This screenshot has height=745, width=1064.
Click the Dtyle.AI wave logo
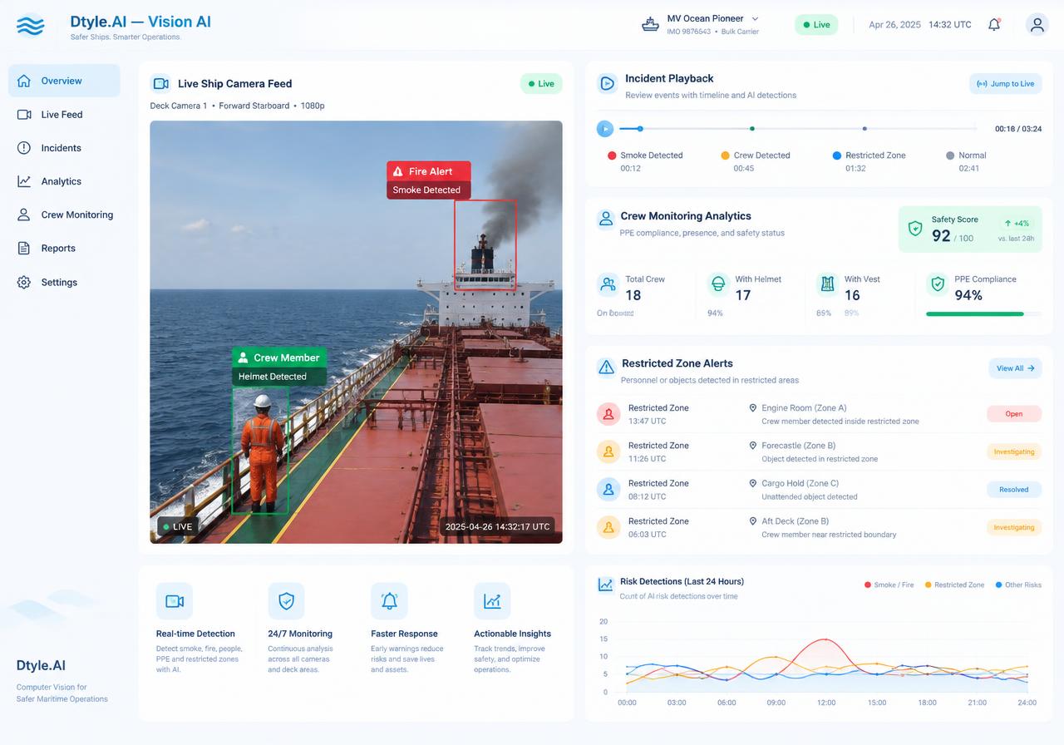31,26
